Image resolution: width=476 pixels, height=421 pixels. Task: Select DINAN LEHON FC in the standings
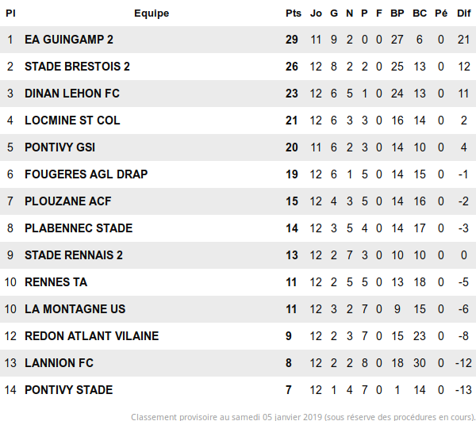(x=72, y=94)
